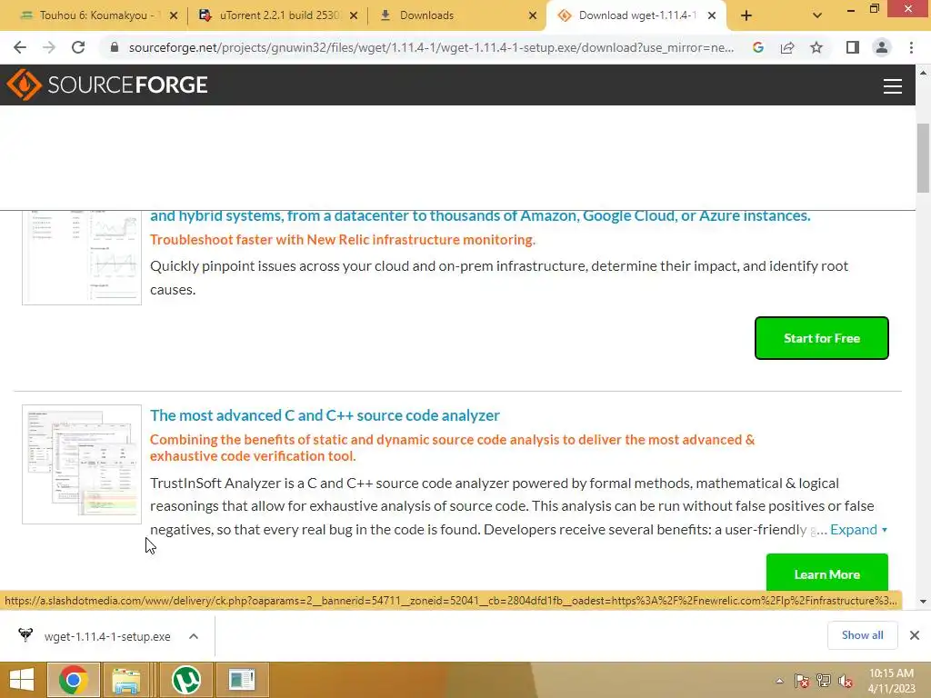Screen dimensions: 931x698
Task: Click the New Relic infrastructure thumbnail
Action: [x=82, y=257]
